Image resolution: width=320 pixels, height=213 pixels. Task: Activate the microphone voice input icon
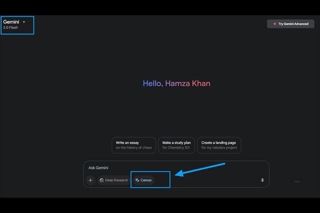coord(262,180)
